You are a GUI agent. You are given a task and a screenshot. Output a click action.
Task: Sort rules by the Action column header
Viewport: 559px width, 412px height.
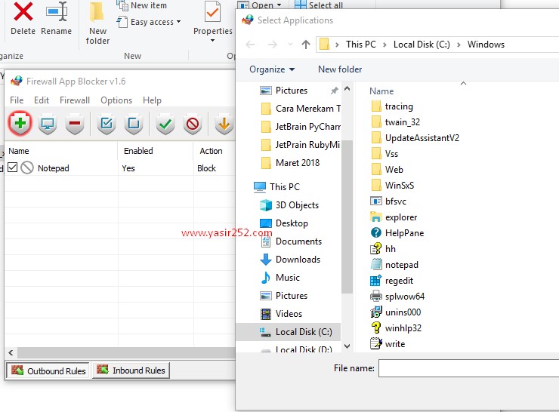click(x=215, y=151)
